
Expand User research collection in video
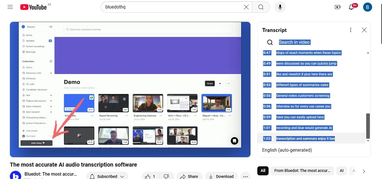[x=51, y=112]
